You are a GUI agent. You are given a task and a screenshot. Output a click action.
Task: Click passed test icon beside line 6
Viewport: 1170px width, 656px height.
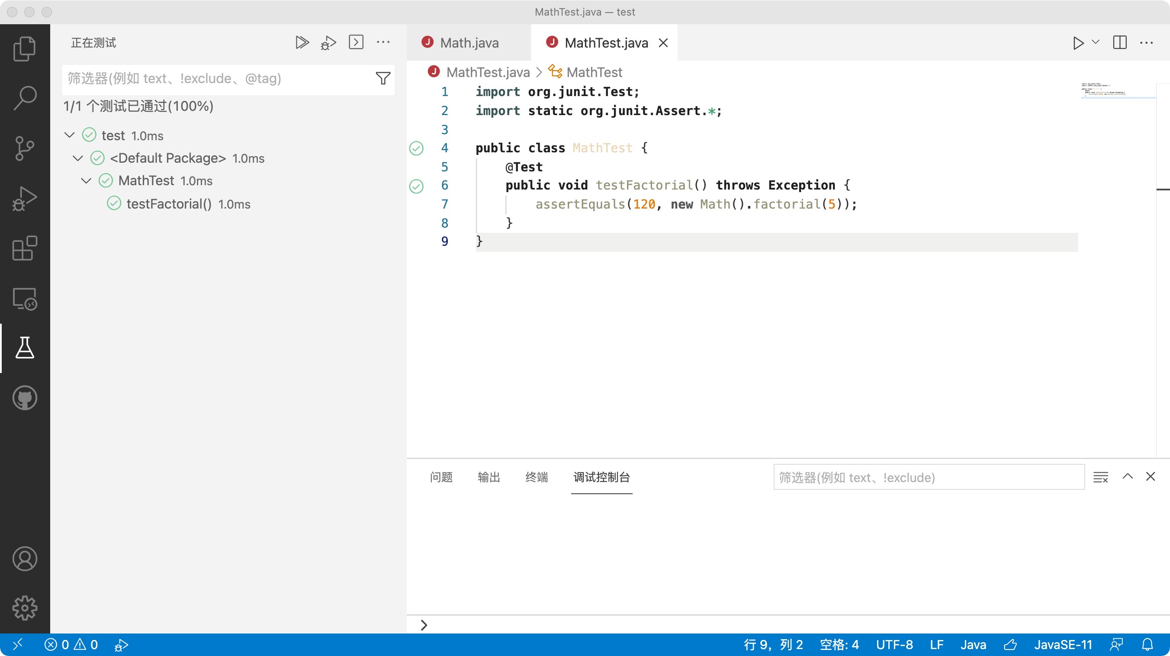click(x=416, y=186)
